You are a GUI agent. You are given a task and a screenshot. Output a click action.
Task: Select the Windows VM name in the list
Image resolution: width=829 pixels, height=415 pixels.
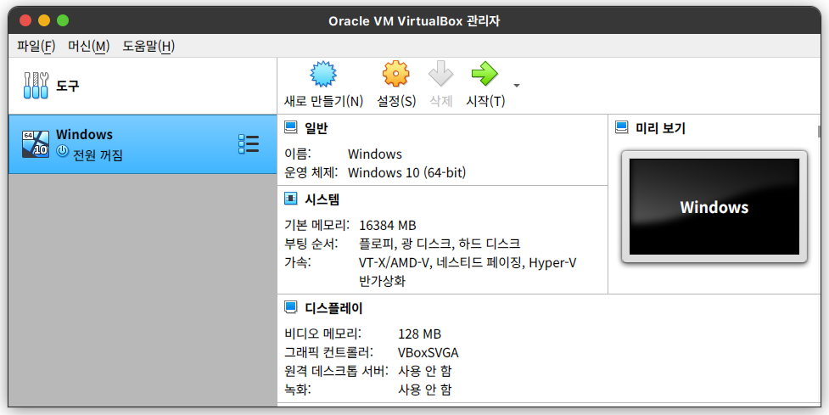(x=84, y=134)
